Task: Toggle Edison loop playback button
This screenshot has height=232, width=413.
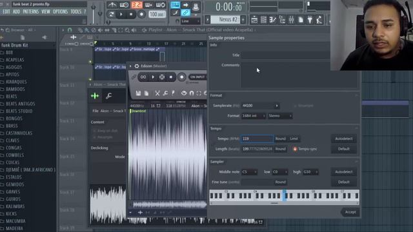Action: [143, 77]
